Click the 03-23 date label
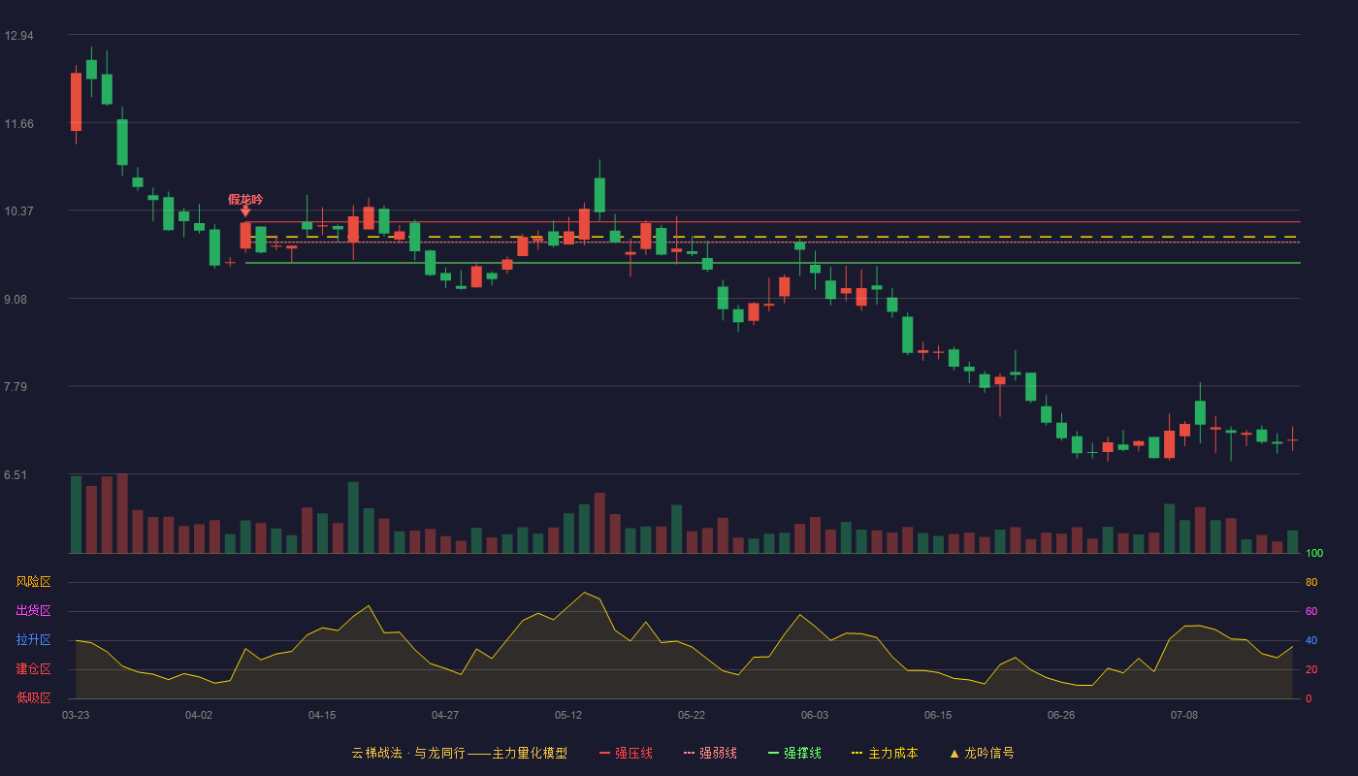This screenshot has height=776, width=1358. click(x=76, y=715)
